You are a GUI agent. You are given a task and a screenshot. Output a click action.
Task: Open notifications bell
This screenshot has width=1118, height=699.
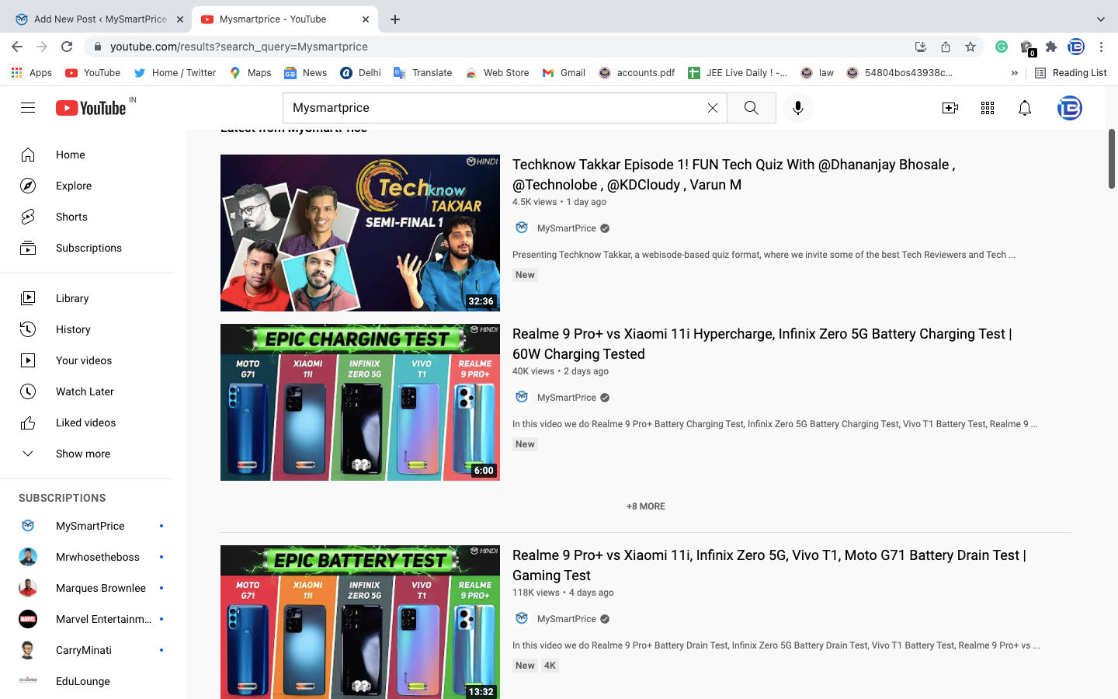1025,108
